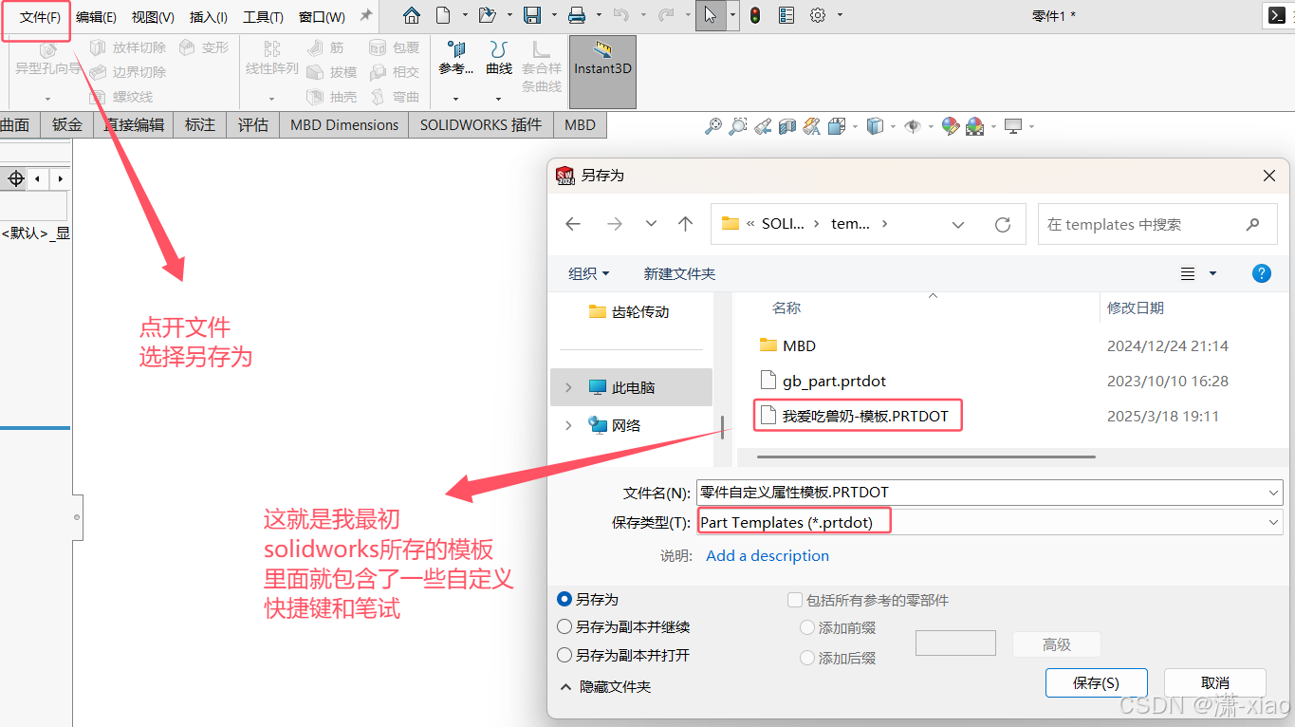This screenshot has height=727, width=1295.
Task: Expand the 组织 dropdown menu
Action: click(x=588, y=273)
